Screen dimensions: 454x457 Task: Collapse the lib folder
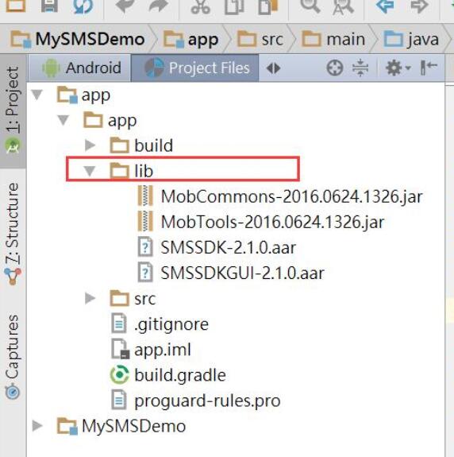point(90,171)
